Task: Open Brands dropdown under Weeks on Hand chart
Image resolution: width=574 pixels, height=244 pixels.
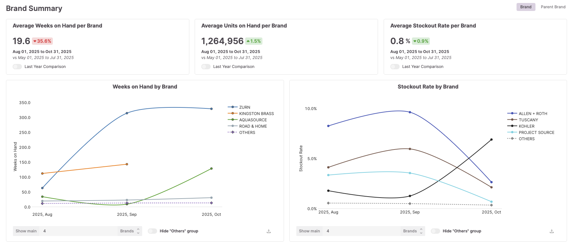Action: (130, 231)
